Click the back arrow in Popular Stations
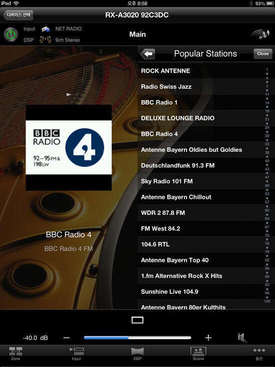 tap(147, 54)
